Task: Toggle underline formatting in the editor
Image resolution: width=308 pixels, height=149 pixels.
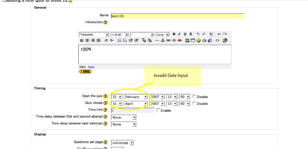Action: 185,34
